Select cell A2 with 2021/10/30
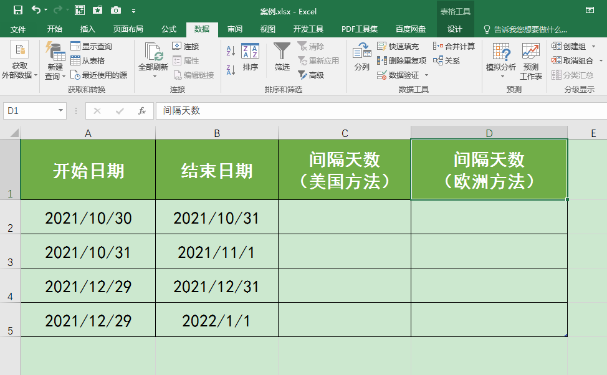607x375 pixels. (88, 217)
